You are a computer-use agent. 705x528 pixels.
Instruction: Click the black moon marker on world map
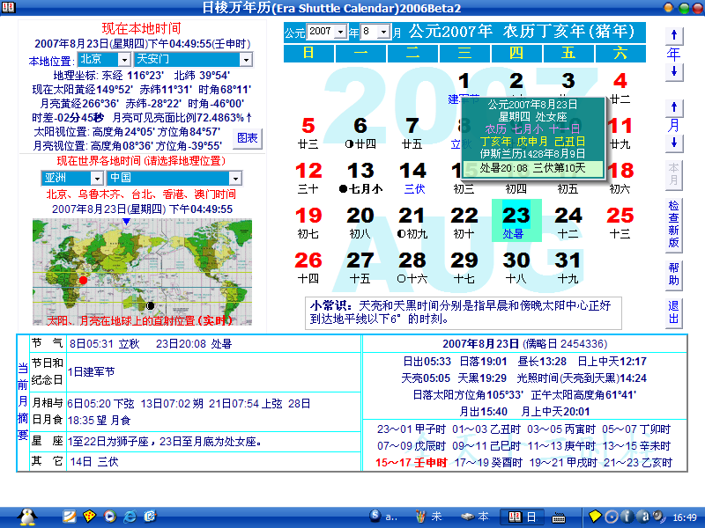coord(150,305)
